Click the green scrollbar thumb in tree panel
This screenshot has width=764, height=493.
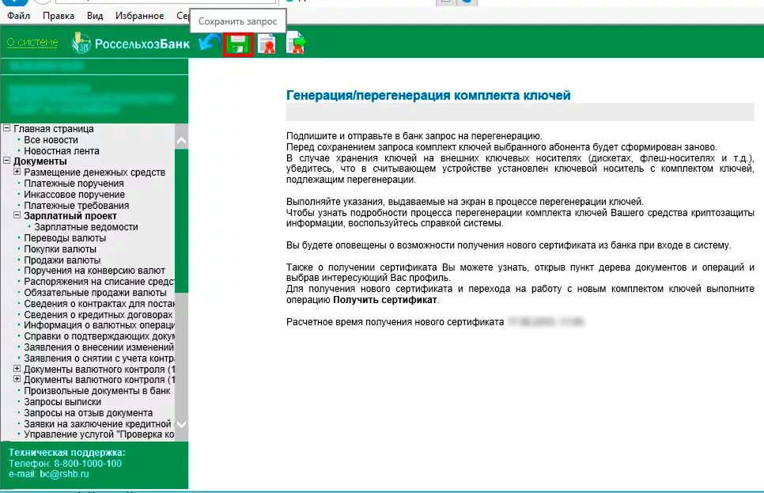point(181,221)
